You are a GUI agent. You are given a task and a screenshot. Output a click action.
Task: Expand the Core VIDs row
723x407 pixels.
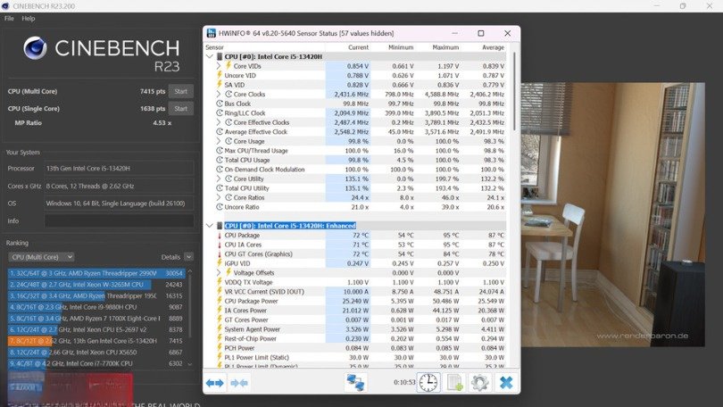219,66
